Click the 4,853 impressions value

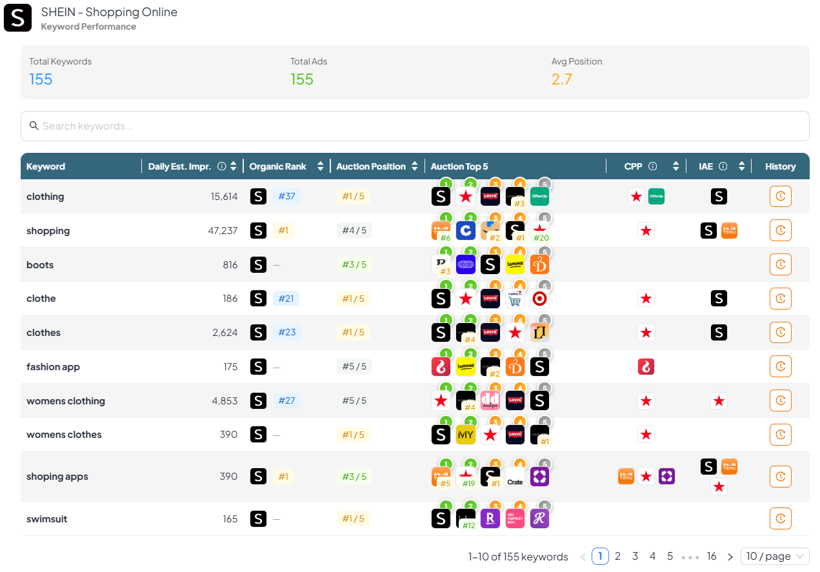225,401
